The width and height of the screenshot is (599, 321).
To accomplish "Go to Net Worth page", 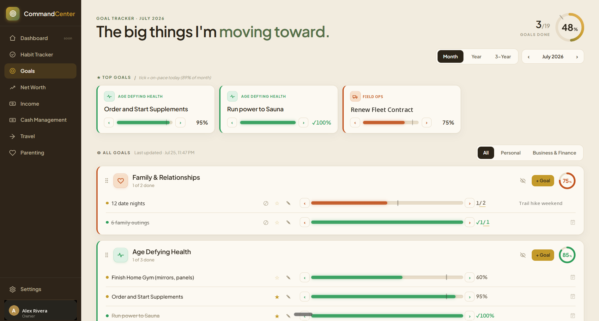I will click(x=40, y=87).
